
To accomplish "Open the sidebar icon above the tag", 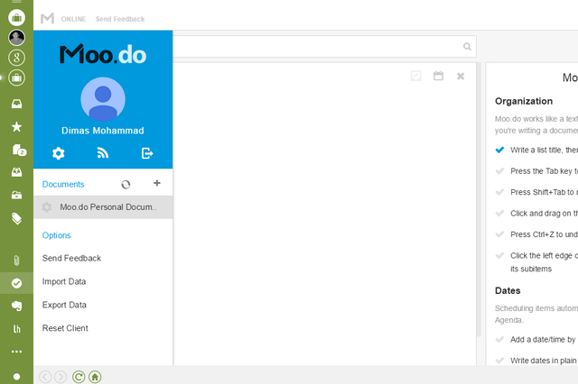I will [x=16, y=195].
